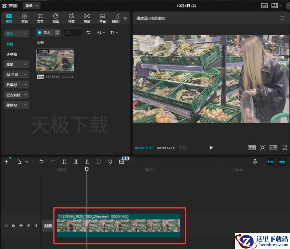Click the preview zoom focus icon
The height and width of the screenshot is (249, 290).
[x=262, y=147]
